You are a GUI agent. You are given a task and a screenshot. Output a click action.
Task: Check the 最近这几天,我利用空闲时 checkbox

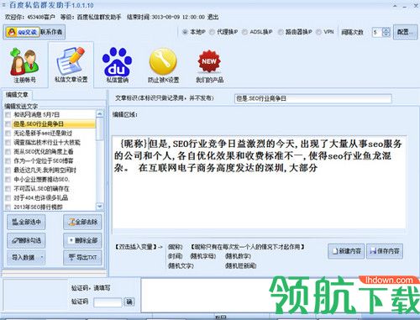point(8,170)
